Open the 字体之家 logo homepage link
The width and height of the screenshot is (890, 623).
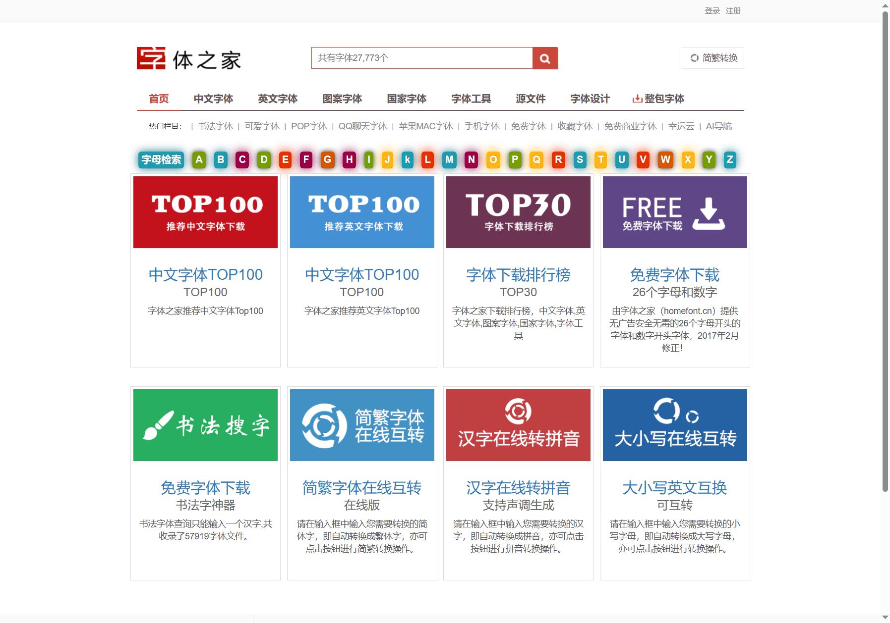pos(189,58)
